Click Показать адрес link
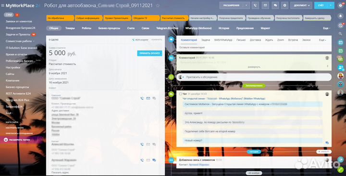 coord(60,173)
